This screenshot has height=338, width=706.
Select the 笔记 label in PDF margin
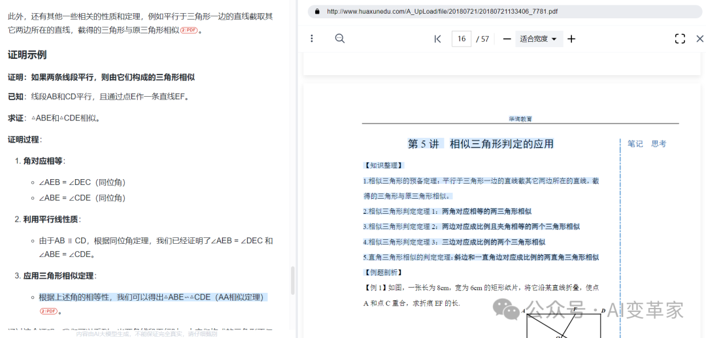[635, 144]
